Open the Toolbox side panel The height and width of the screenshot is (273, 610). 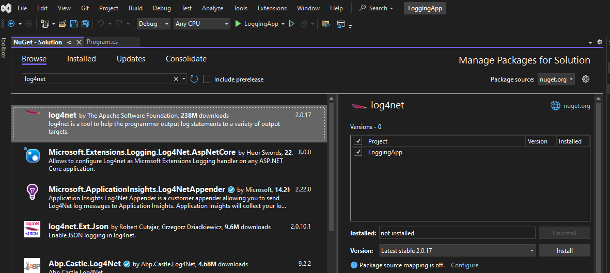pyautogui.click(x=4, y=47)
